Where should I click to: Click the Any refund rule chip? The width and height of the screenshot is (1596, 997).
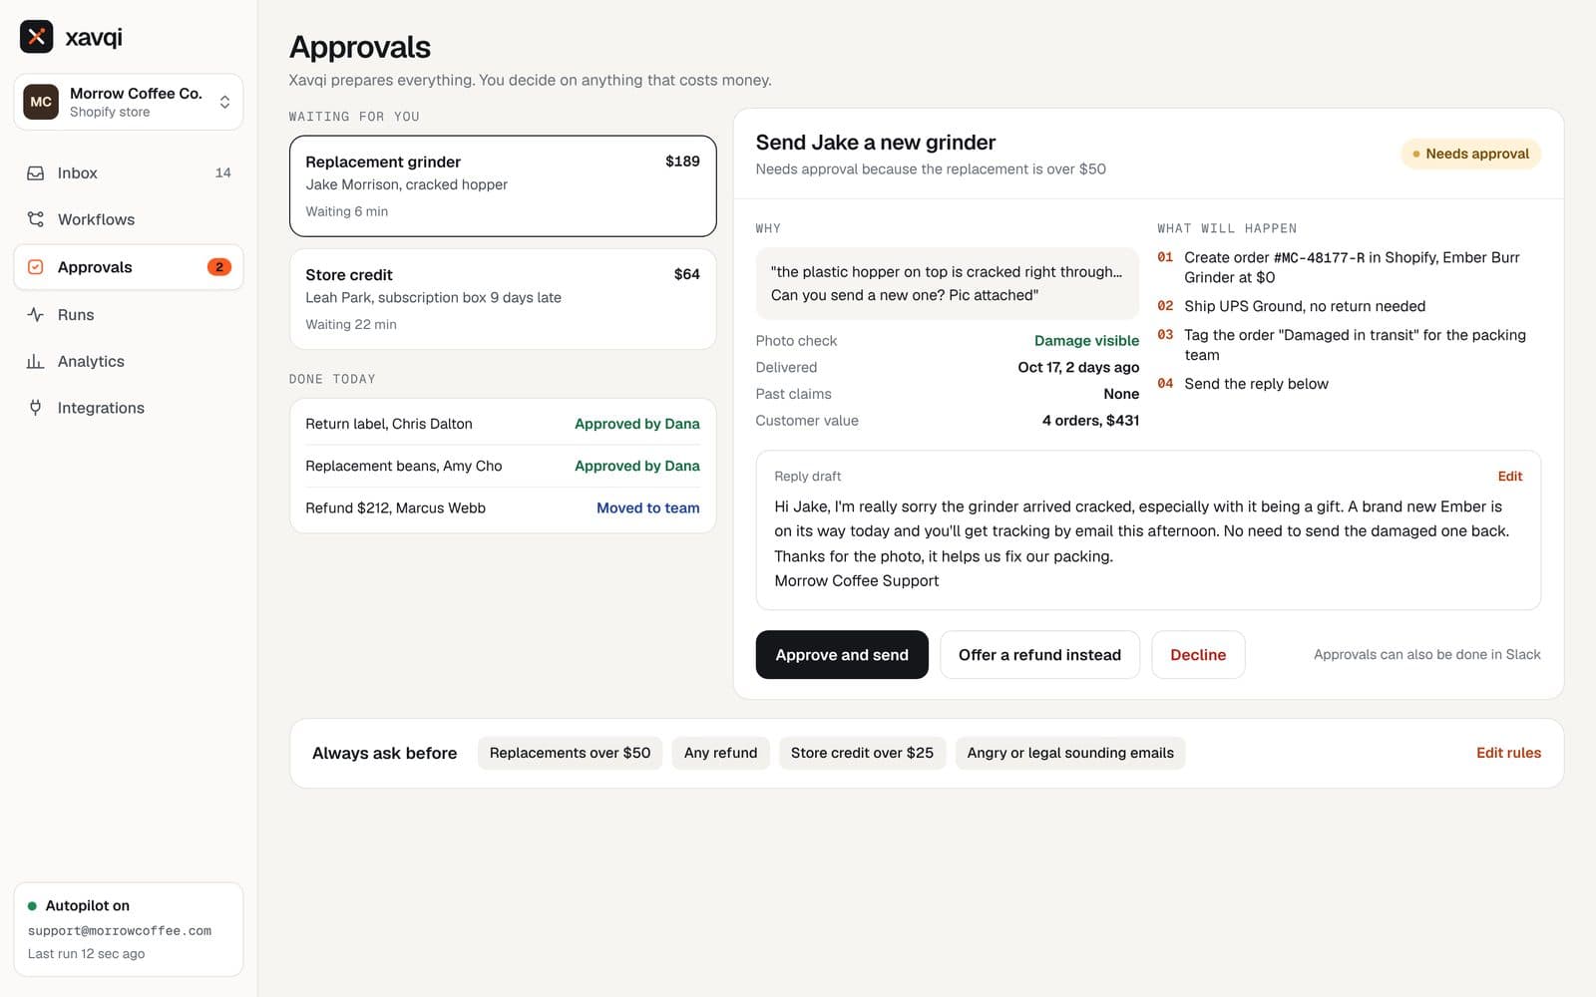pos(721,753)
